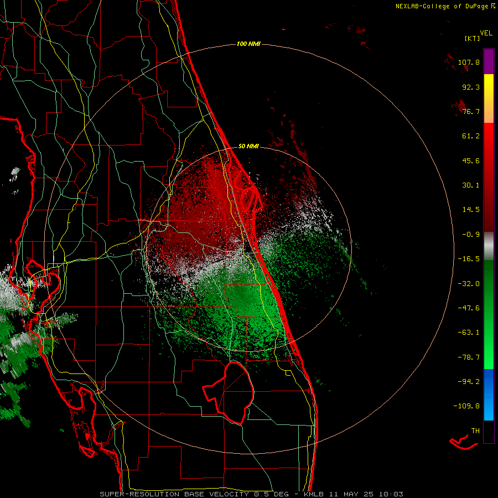Click the -78.7 legend value

click(x=469, y=357)
